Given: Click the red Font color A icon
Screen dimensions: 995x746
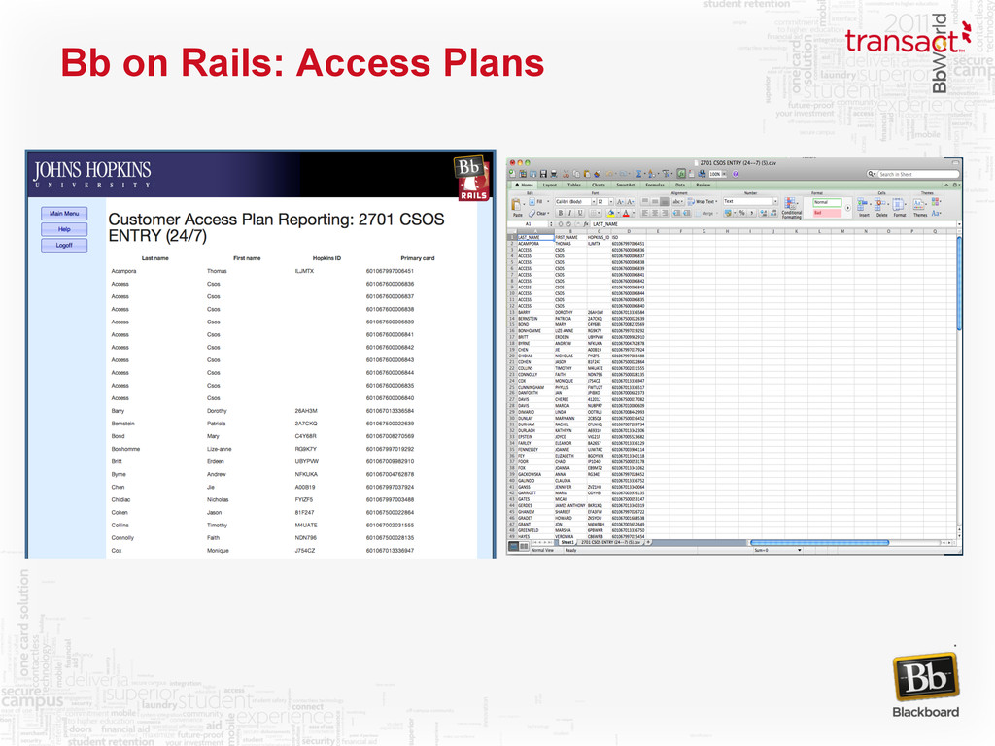Looking at the screenshot, I should 626,213.
